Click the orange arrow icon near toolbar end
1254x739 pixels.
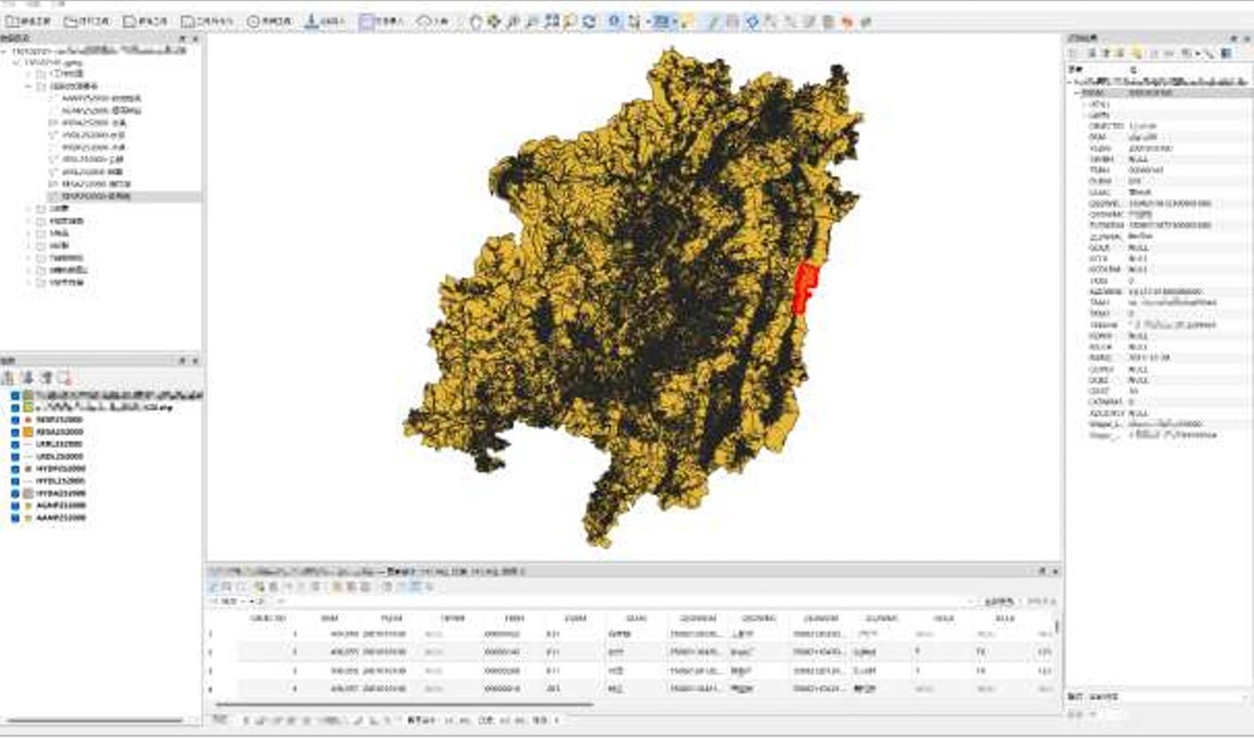pos(847,22)
